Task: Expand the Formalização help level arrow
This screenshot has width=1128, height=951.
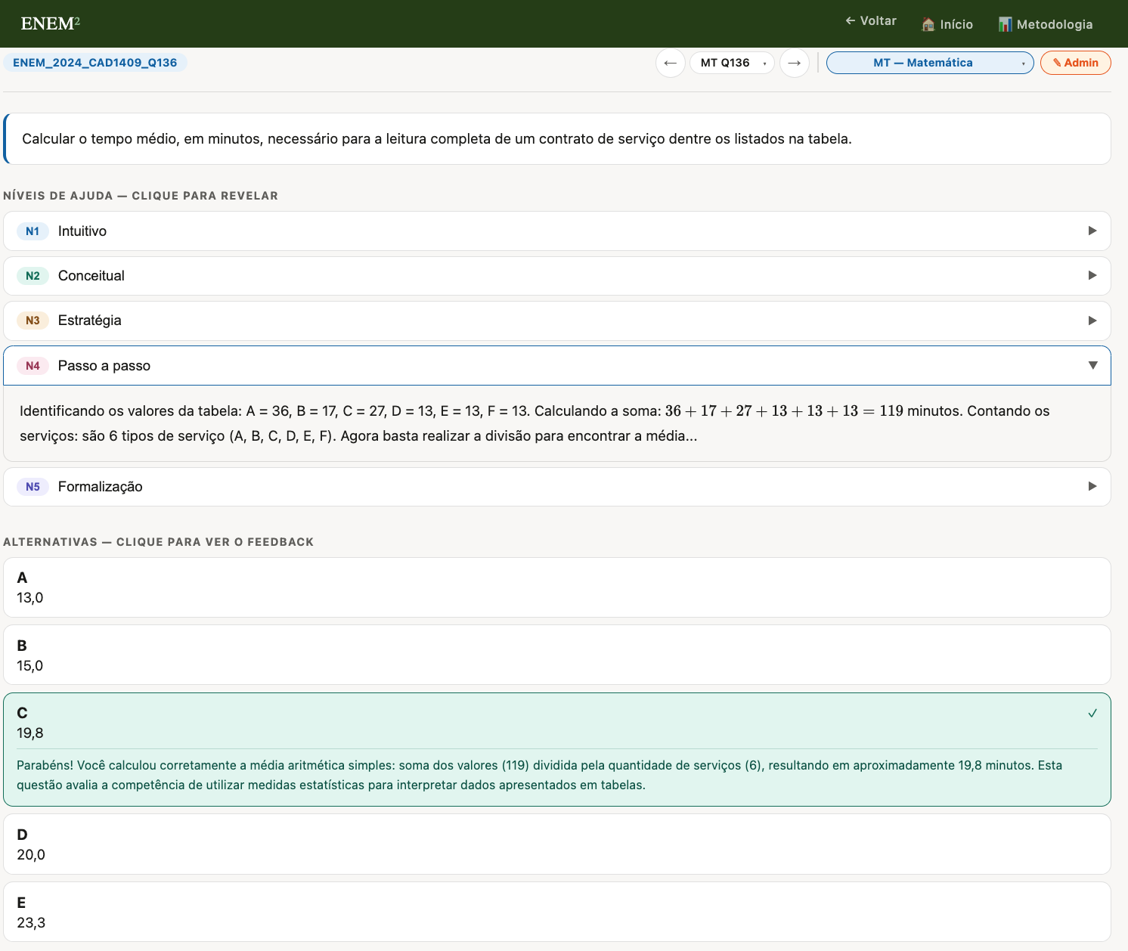Action: (1092, 486)
